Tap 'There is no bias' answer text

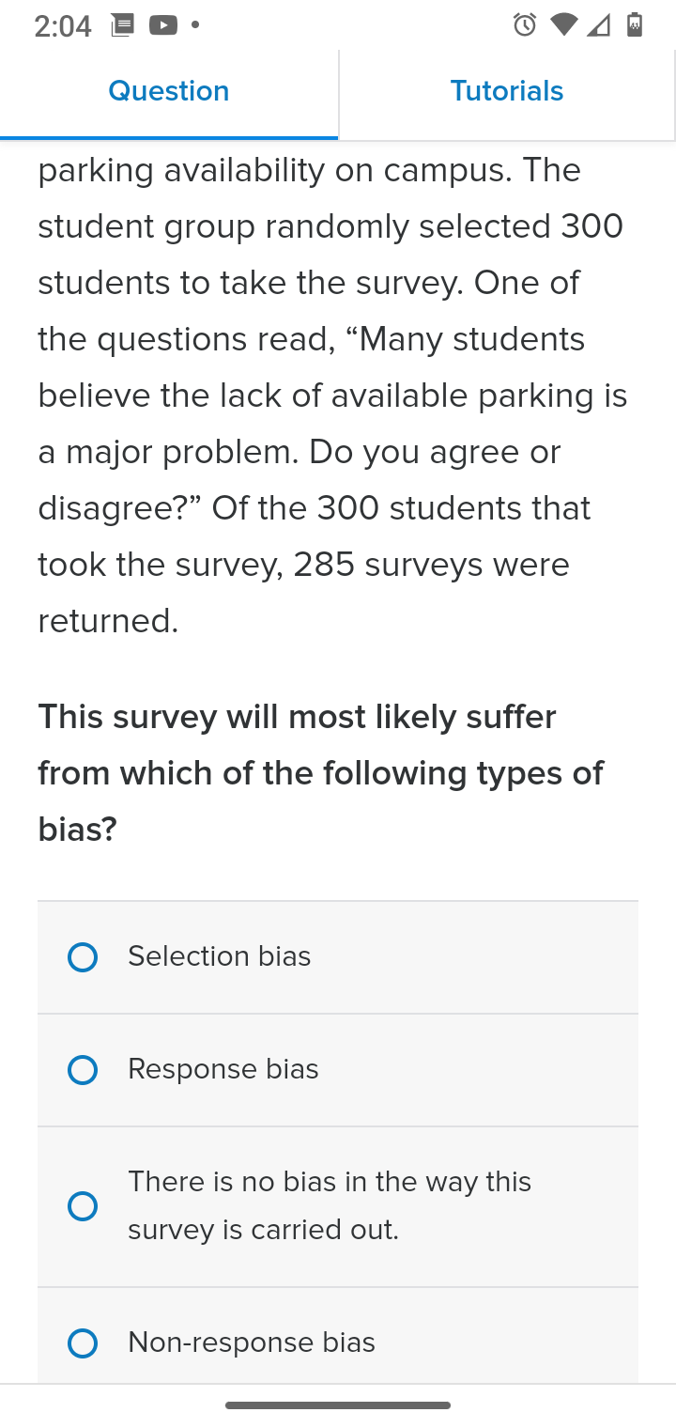[x=330, y=1205]
